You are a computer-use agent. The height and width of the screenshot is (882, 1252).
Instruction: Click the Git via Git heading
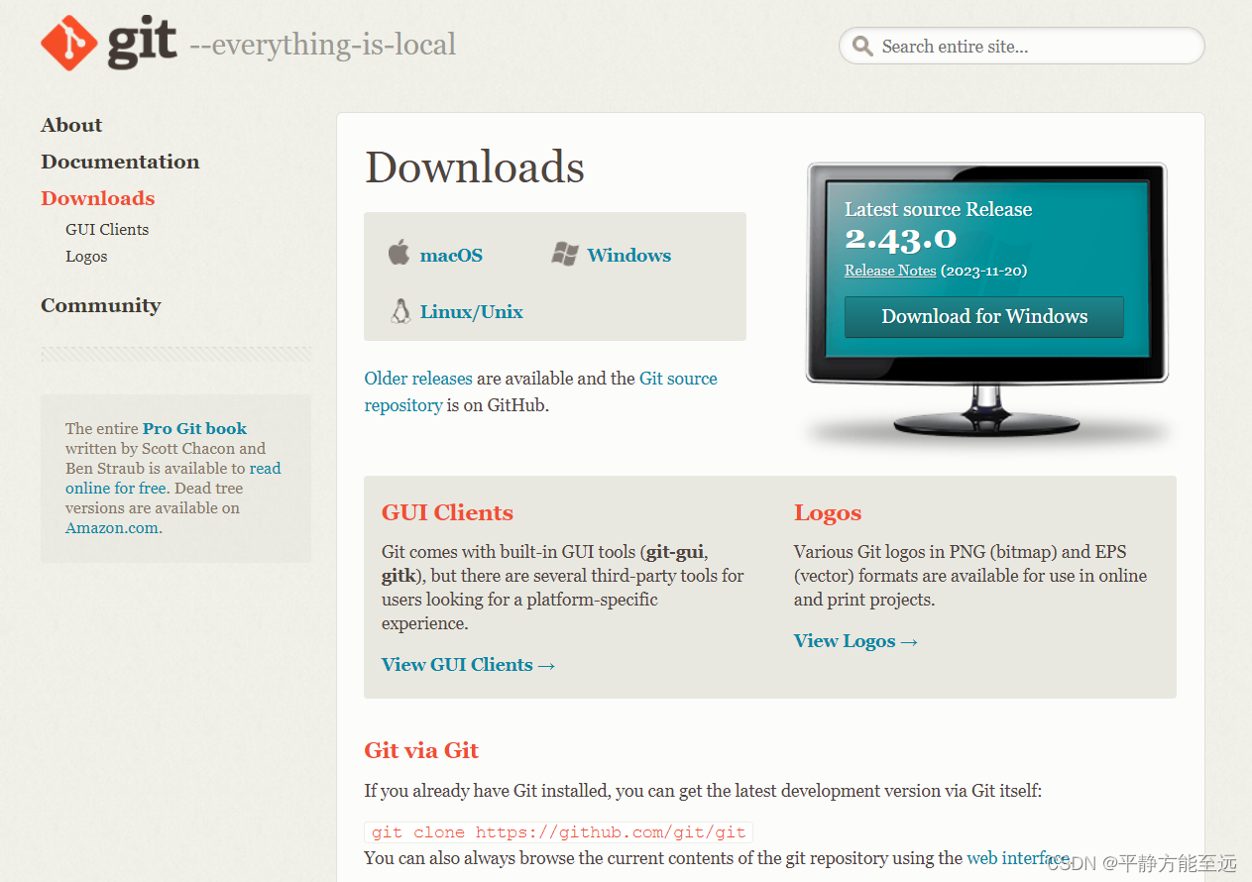421,750
